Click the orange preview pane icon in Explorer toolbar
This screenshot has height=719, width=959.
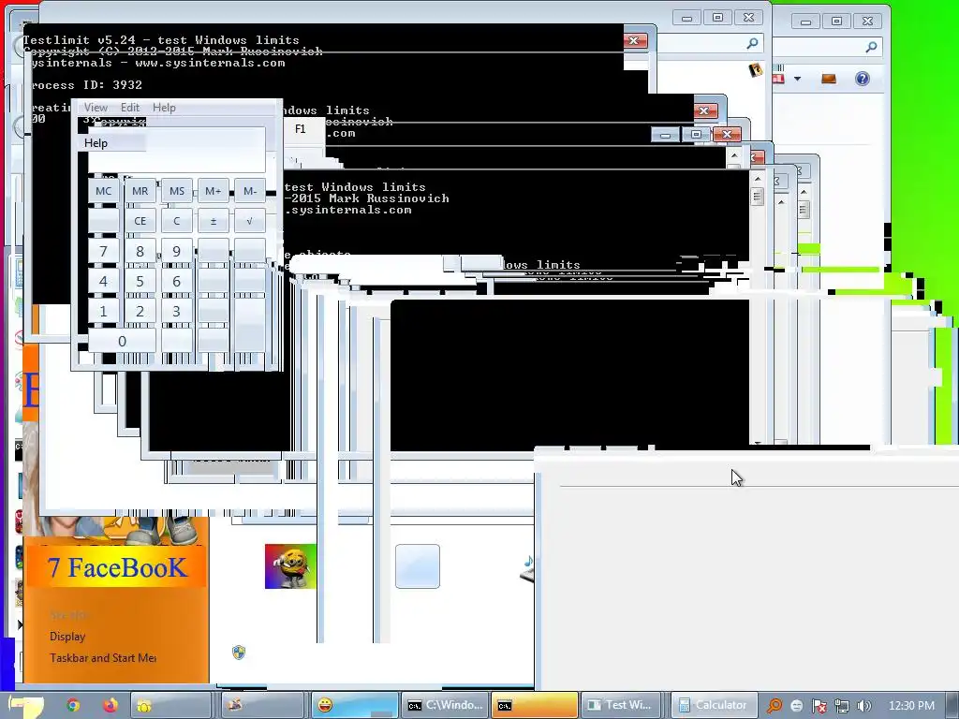pyautogui.click(x=829, y=79)
